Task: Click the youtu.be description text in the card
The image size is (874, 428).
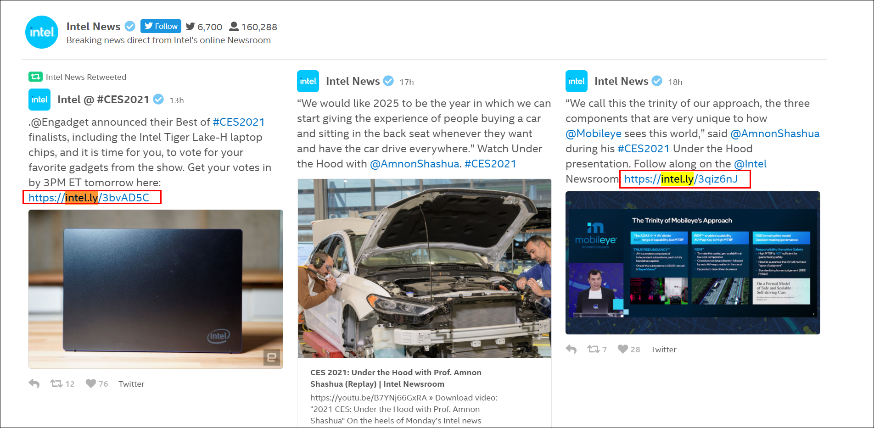Action: point(403,409)
